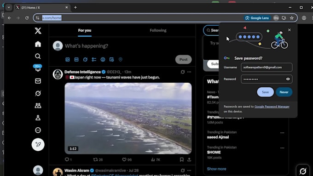This screenshot has height=176, width=313.
Task: Close the Home / X tab
Action: coord(66,7)
